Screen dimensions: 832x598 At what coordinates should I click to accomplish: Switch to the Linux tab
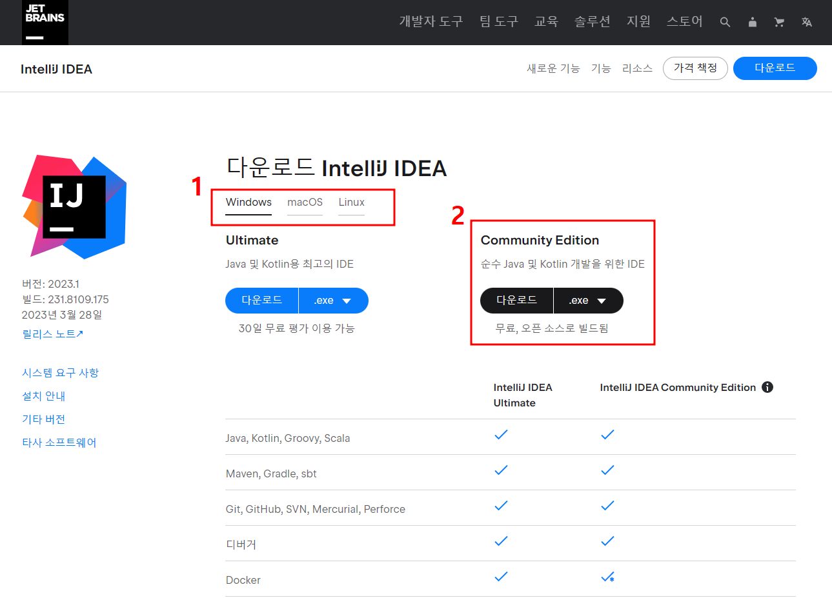pyautogui.click(x=352, y=203)
